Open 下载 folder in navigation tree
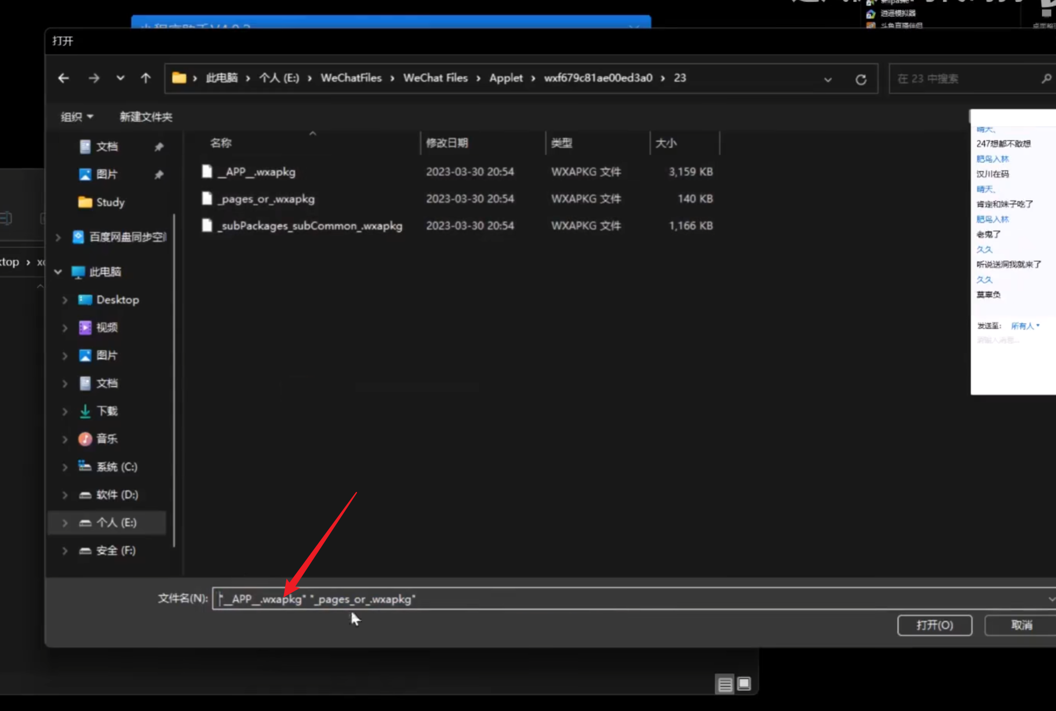Viewport: 1056px width, 711px height. click(x=107, y=411)
